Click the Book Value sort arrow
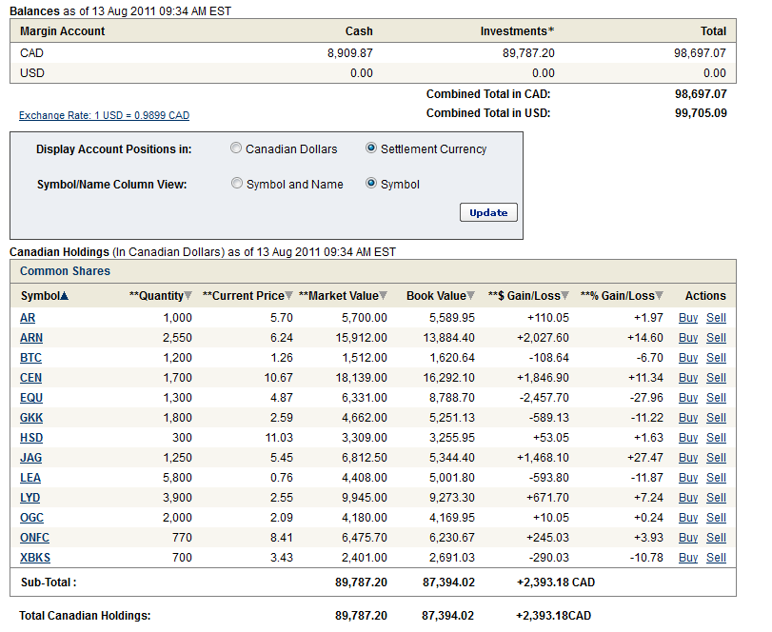 tap(472, 296)
